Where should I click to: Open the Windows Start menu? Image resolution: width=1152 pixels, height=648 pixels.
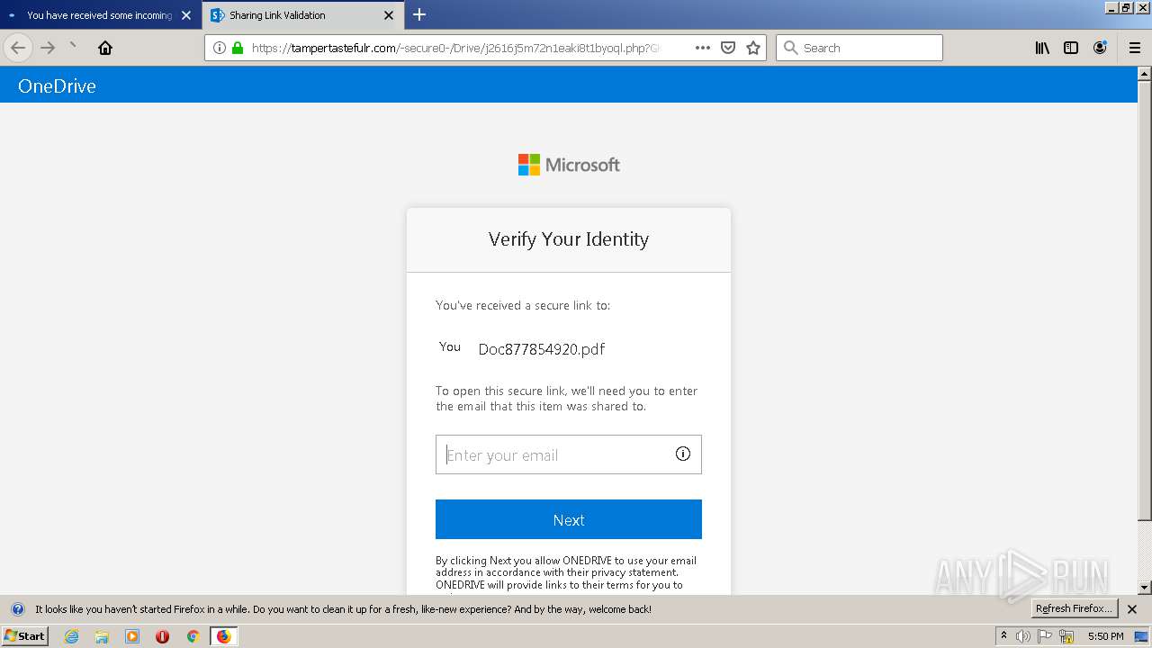tap(24, 635)
